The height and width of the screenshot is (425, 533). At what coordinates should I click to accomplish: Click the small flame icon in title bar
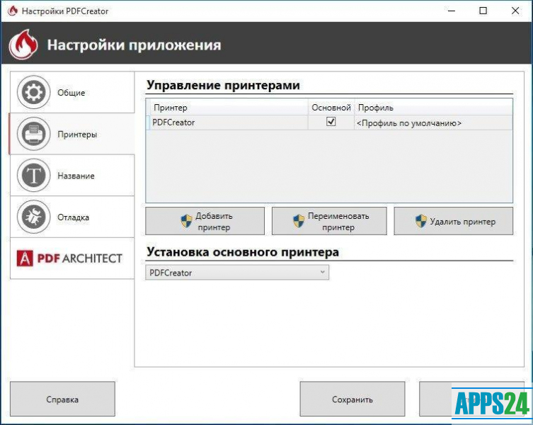[13, 11]
